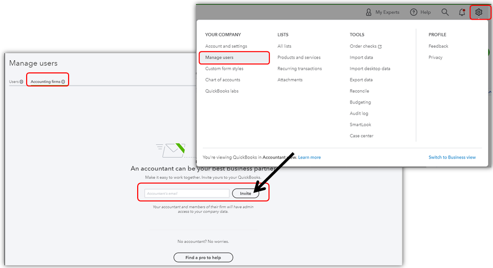Switch to the Accounting firms tab

coord(48,82)
